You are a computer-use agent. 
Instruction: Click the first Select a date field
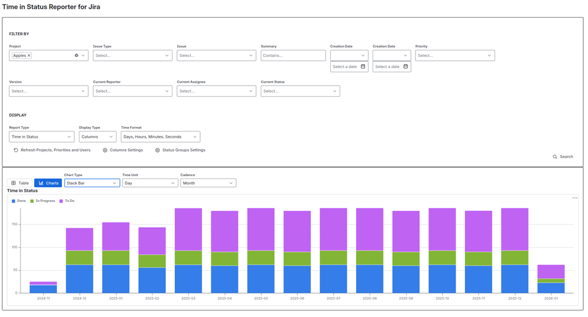(x=349, y=66)
